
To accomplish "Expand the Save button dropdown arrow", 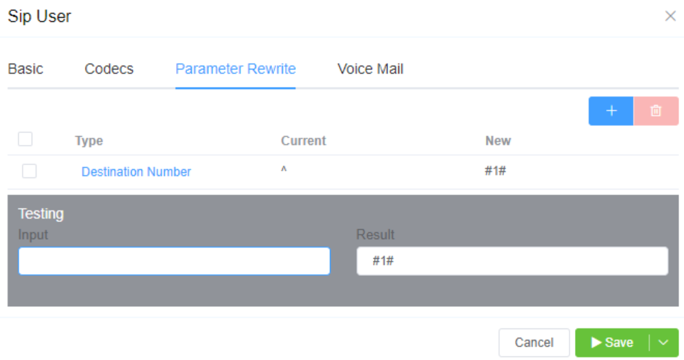I will (x=664, y=343).
